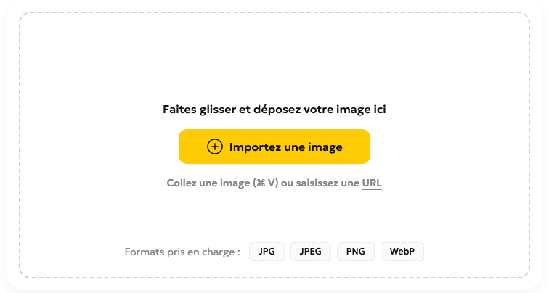The image size is (549, 293).
Task: Click the word "image" on the yellow button
Action: pos(324,146)
